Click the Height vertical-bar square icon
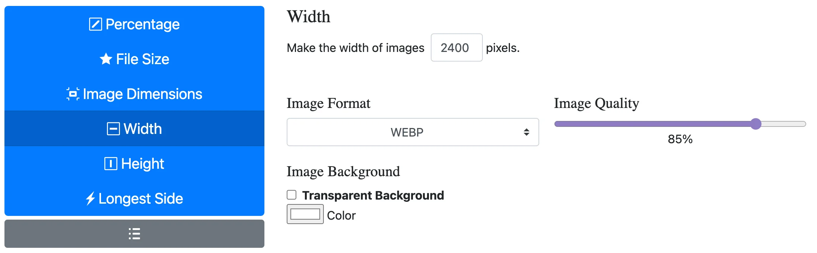The height and width of the screenshot is (253, 817). click(111, 164)
